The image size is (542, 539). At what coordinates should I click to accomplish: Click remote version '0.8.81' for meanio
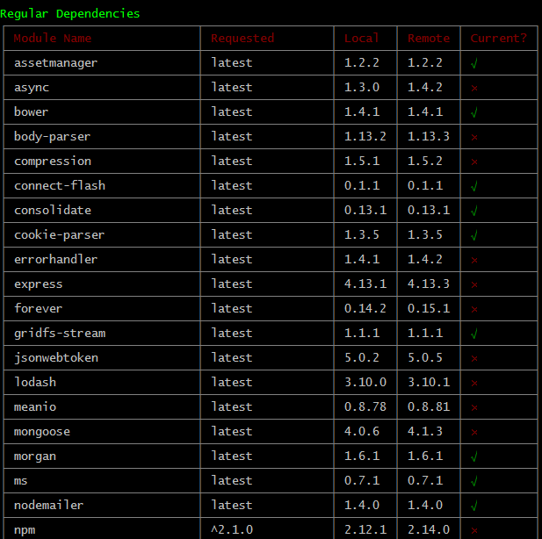tap(429, 407)
